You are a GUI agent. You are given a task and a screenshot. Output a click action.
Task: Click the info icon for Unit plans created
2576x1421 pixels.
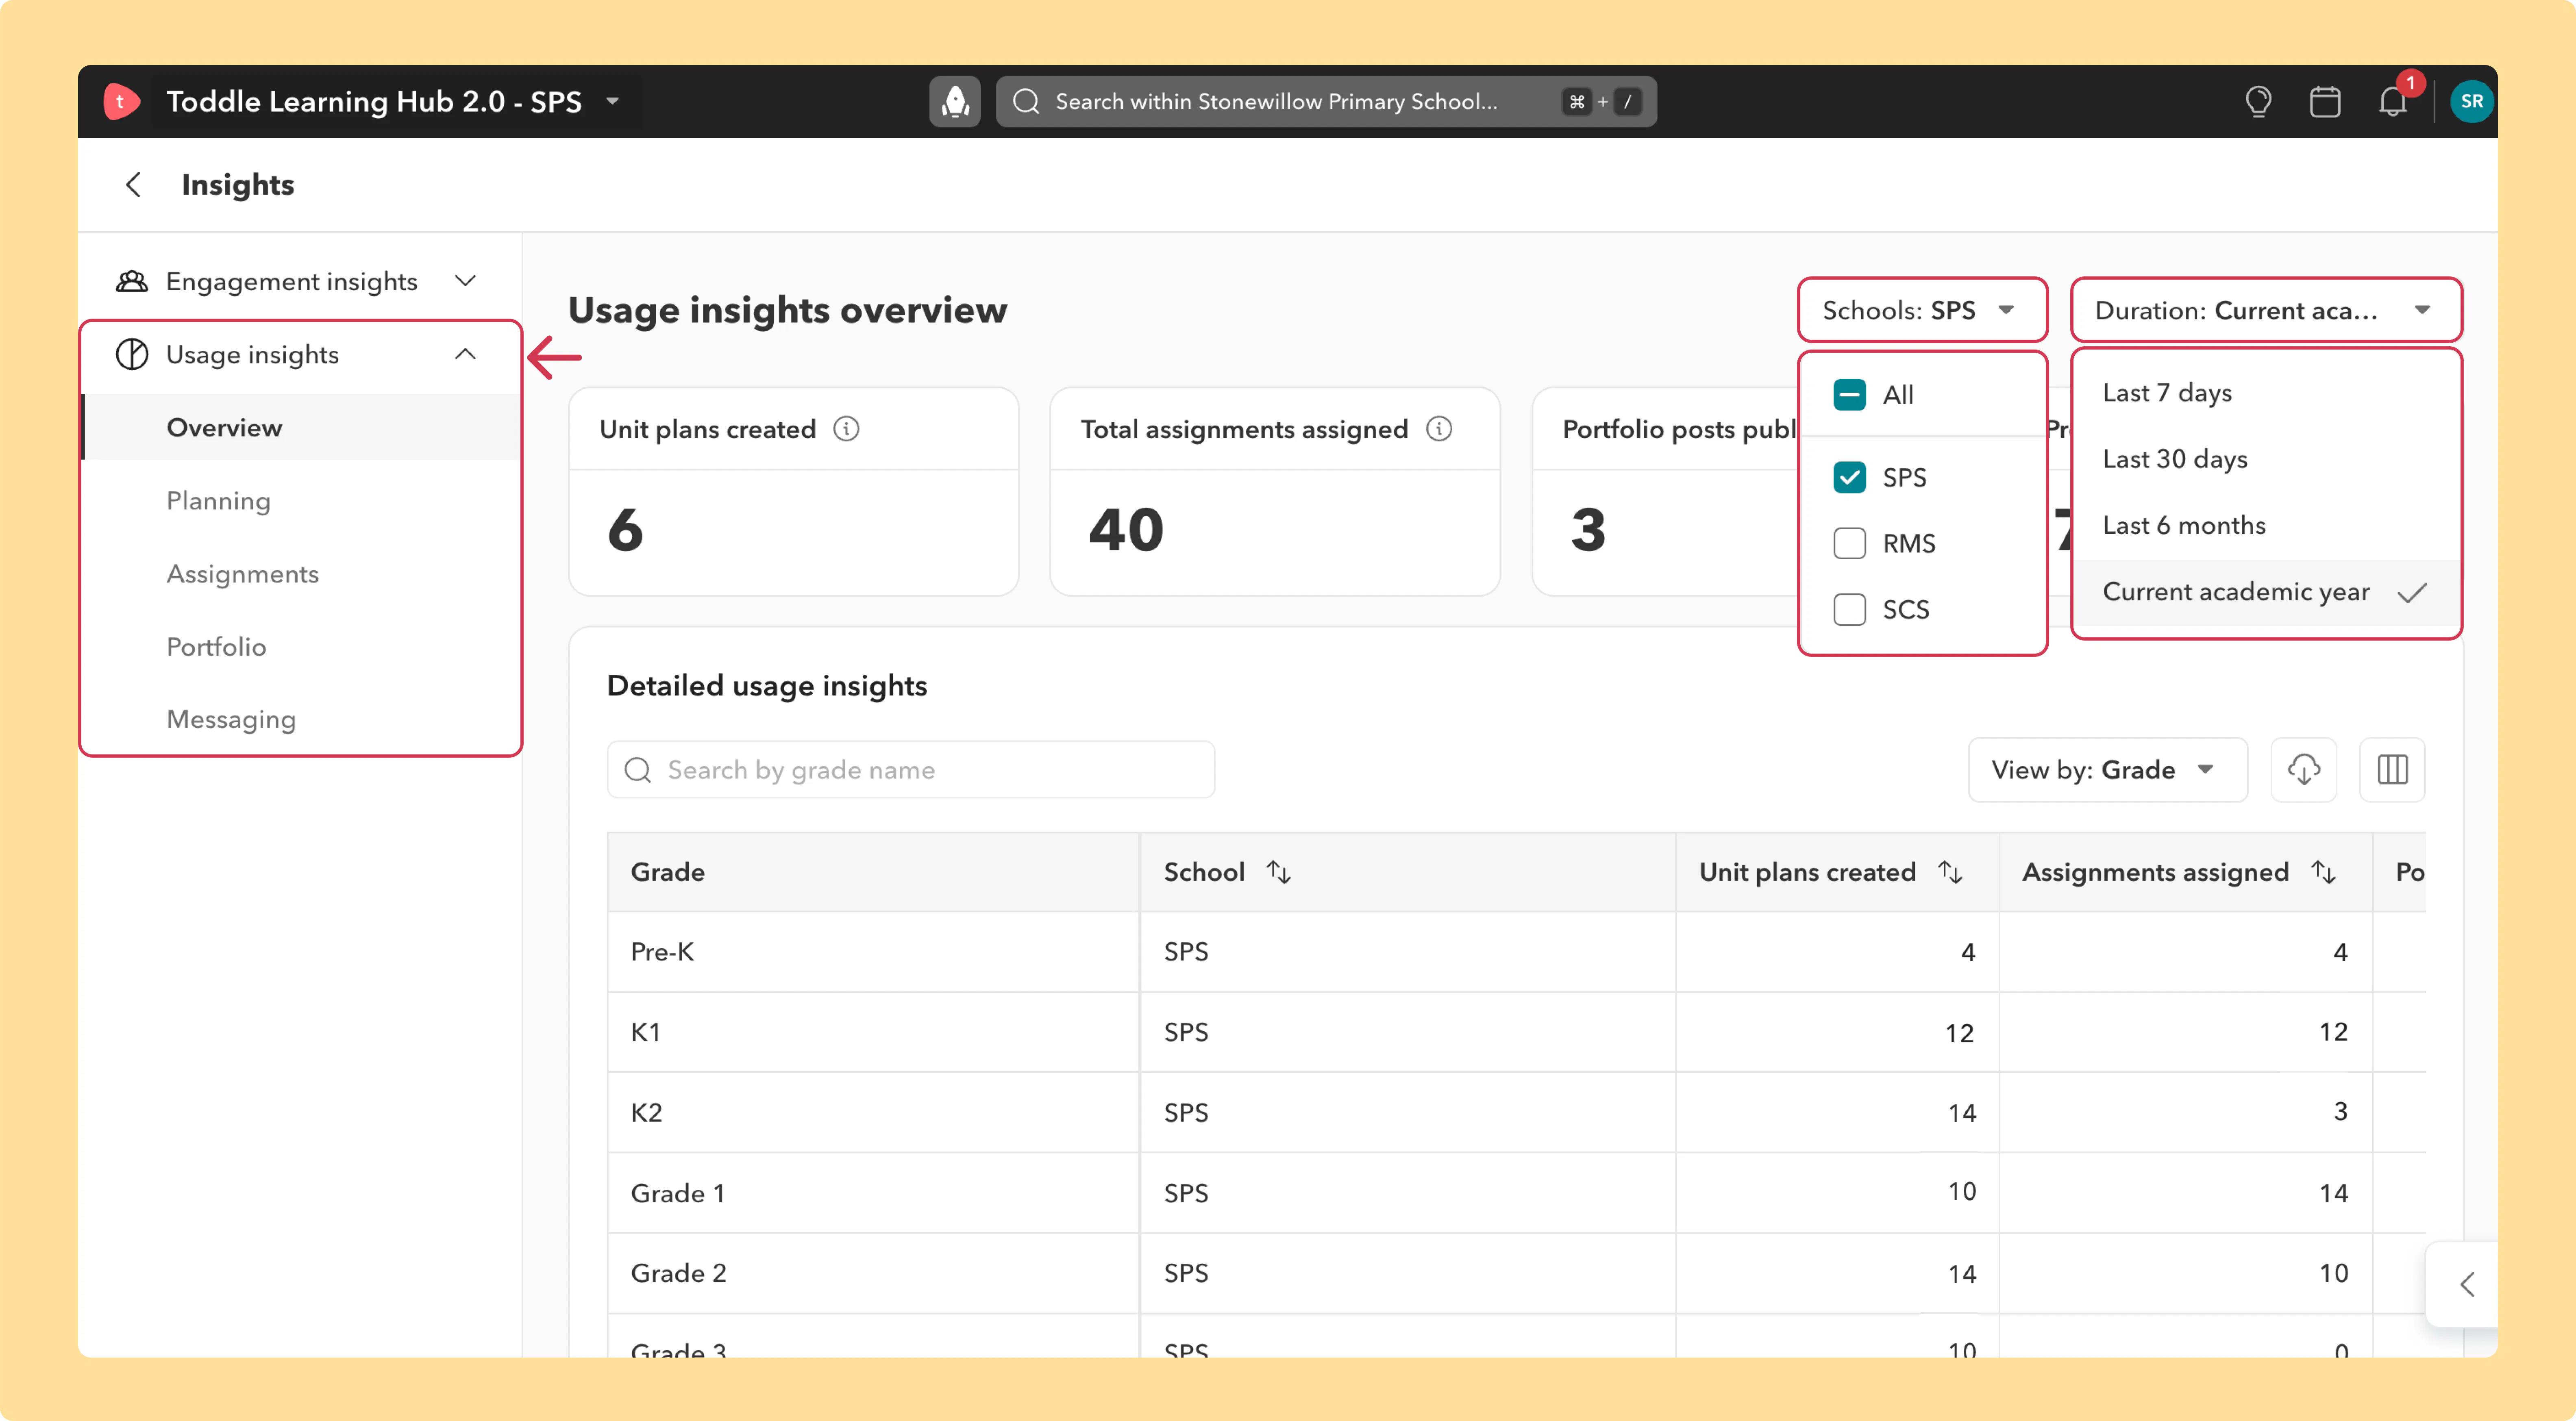pyautogui.click(x=846, y=429)
